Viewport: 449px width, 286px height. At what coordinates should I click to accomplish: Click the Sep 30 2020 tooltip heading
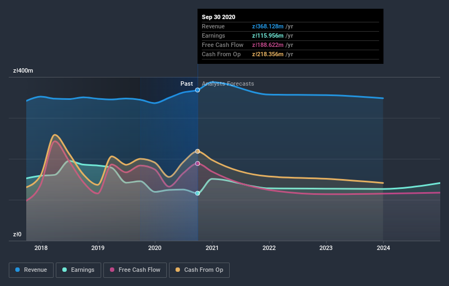pos(219,17)
